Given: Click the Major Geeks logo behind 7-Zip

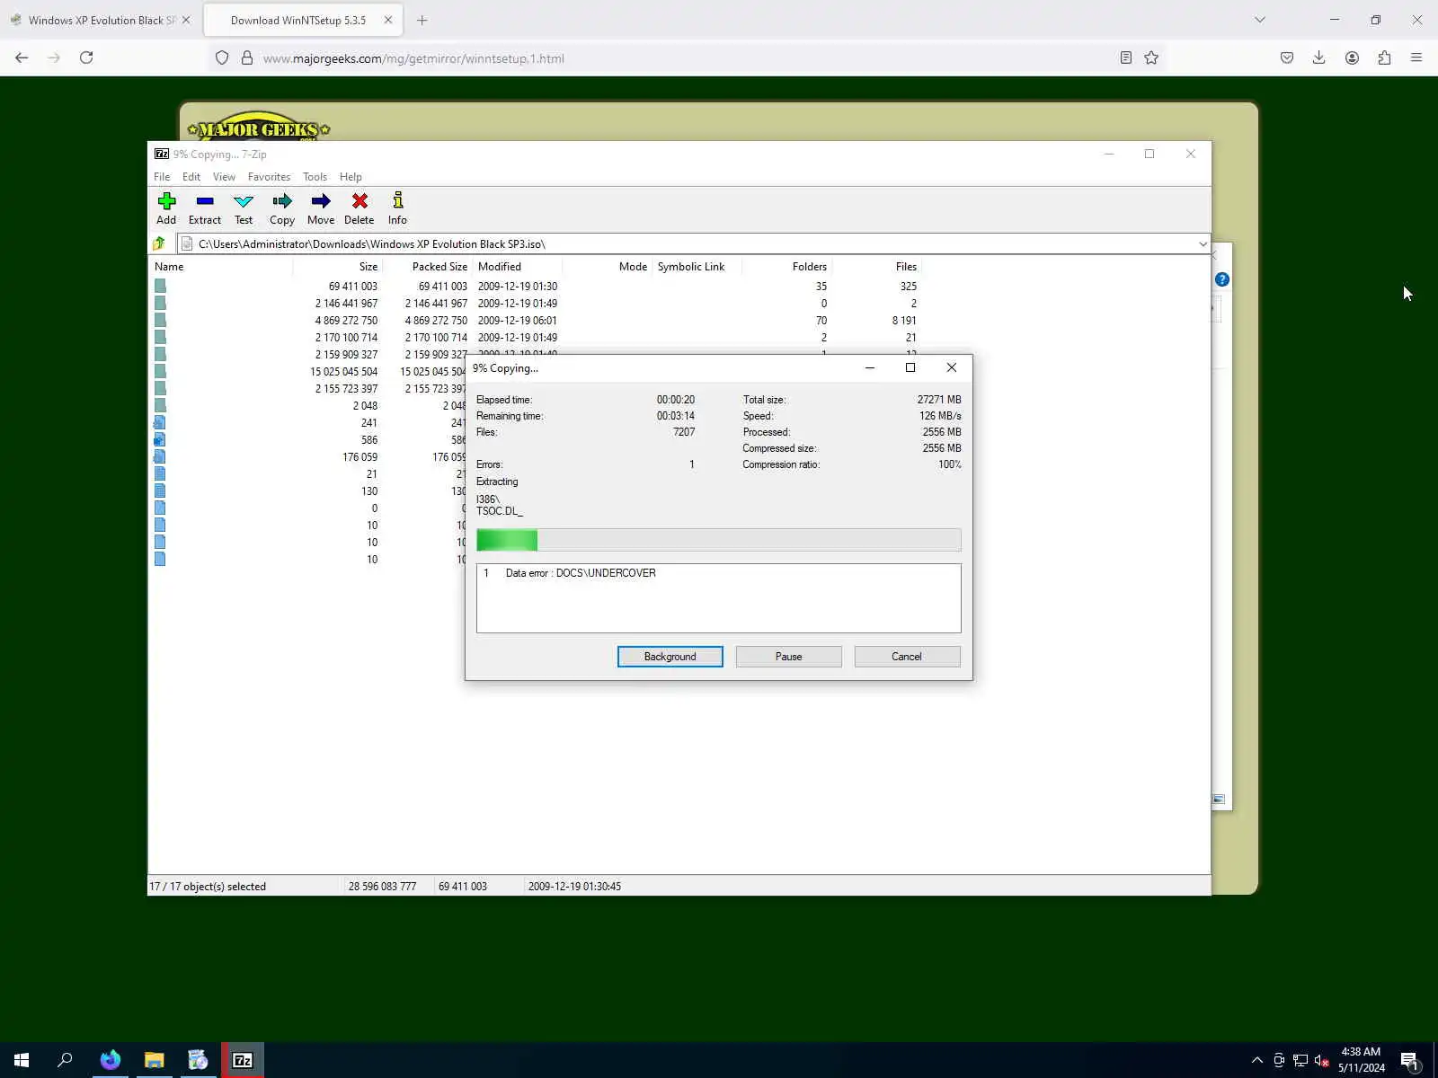Looking at the screenshot, I should point(259,127).
